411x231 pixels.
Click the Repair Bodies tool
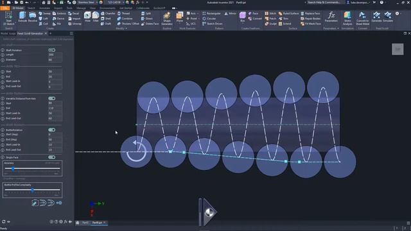coord(311,19)
